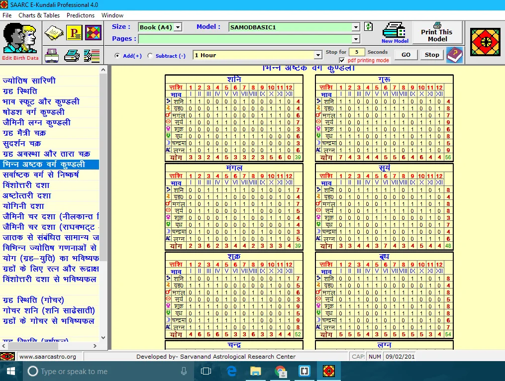Image resolution: width=505 pixels, height=381 pixels.
Task: Open the purple help book icon
Action: tap(454, 55)
